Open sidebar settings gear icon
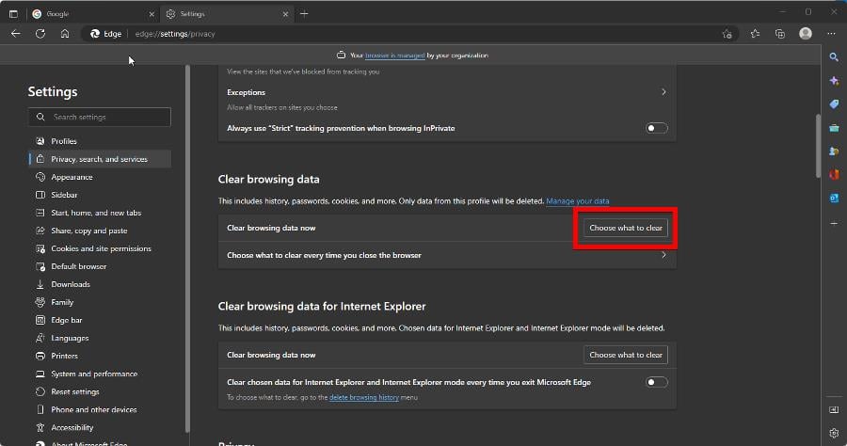847x446 pixels. click(x=834, y=433)
